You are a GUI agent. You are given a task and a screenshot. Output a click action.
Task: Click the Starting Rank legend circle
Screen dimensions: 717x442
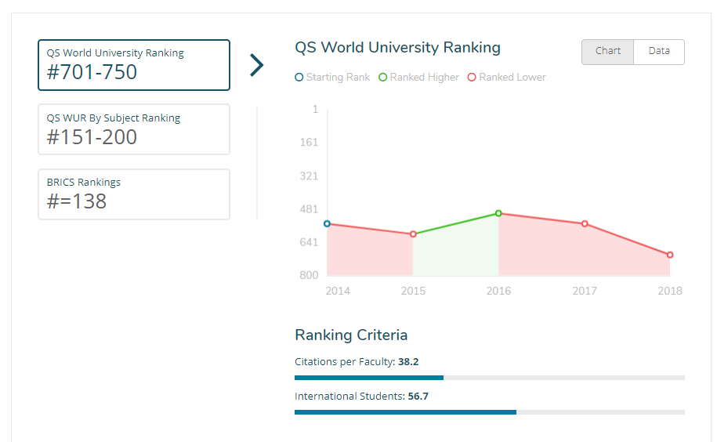click(x=299, y=78)
